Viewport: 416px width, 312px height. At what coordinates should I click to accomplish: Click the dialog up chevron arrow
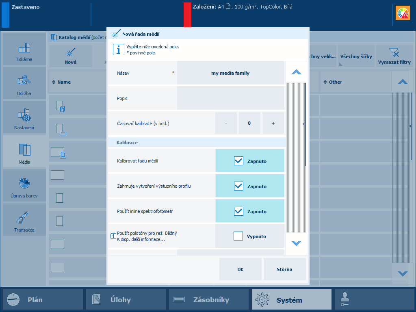pyautogui.click(x=296, y=72)
